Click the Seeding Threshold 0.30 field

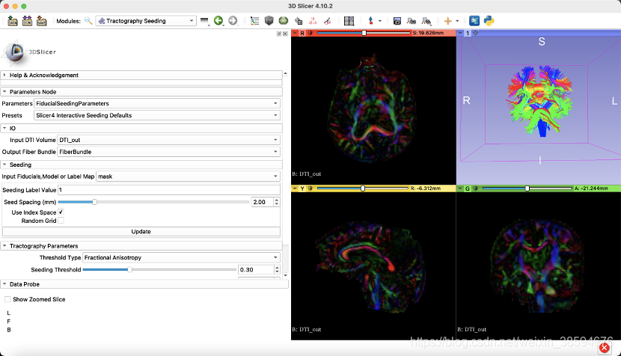[256, 270]
